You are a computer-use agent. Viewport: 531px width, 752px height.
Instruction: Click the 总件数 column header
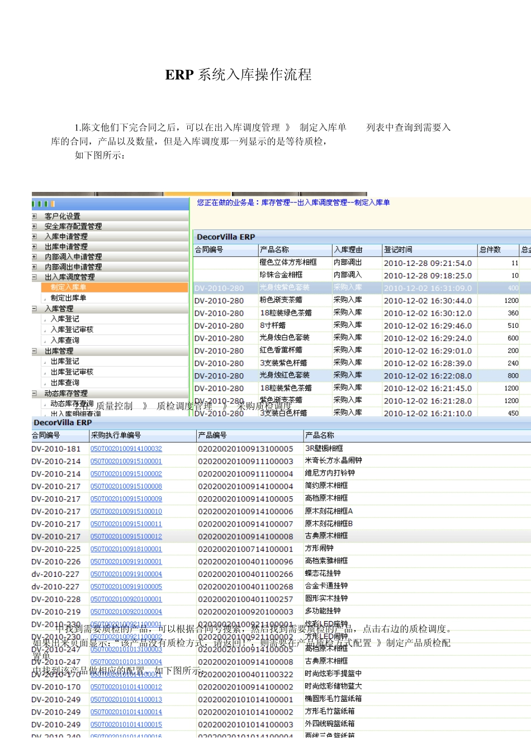point(499,250)
